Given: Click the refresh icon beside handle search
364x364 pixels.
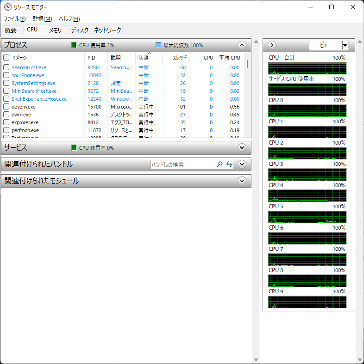Looking at the screenshot, I should click(x=229, y=164).
